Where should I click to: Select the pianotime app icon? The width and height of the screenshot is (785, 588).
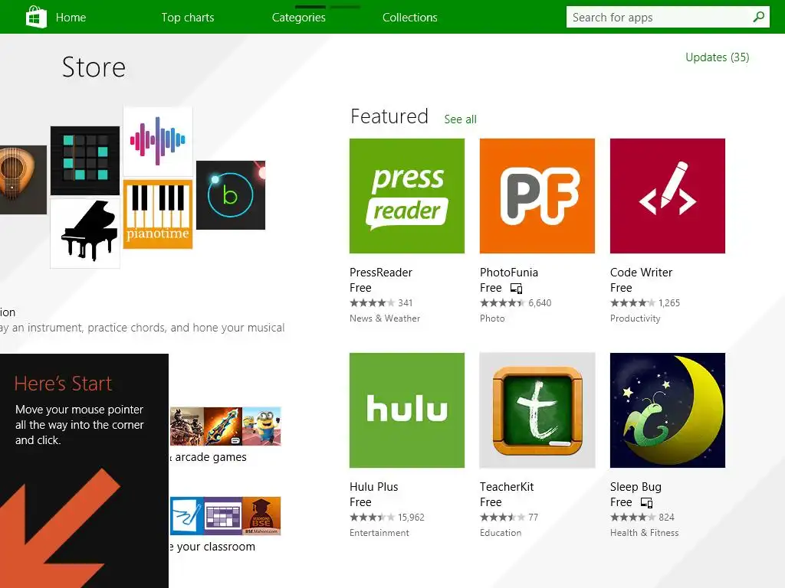tap(158, 214)
